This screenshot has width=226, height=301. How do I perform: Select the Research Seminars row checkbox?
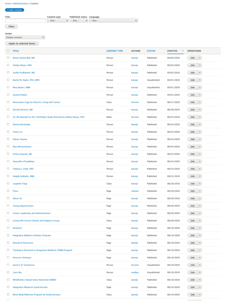click(8, 257)
